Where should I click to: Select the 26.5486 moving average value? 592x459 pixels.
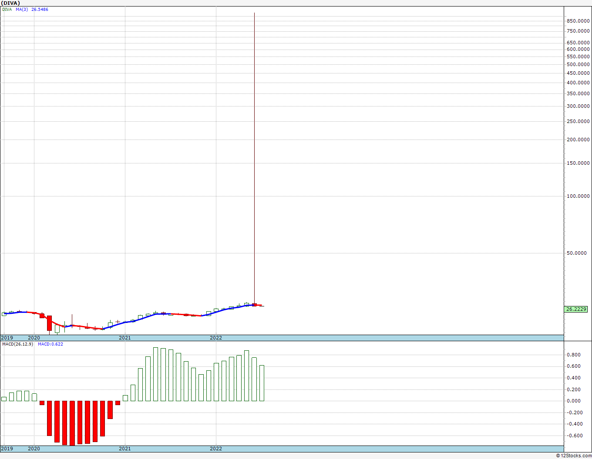point(40,9)
